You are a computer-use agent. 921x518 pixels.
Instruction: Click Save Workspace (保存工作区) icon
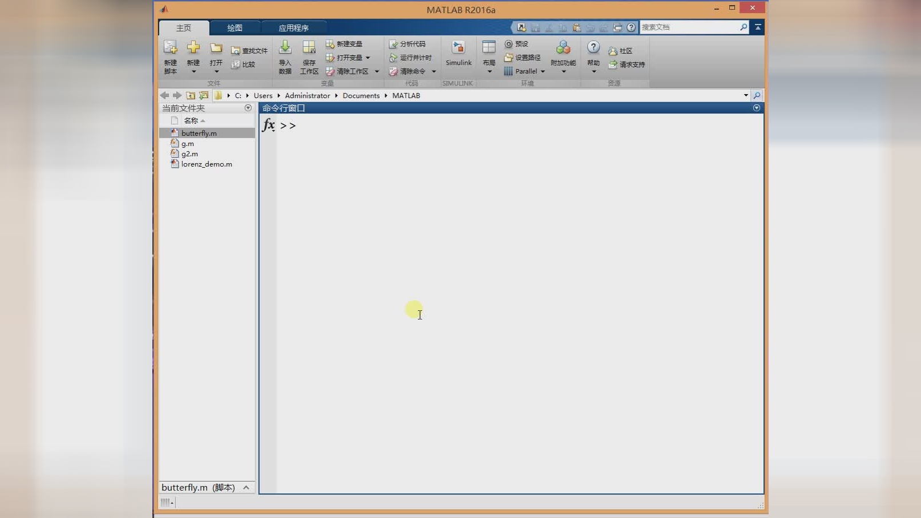309,47
